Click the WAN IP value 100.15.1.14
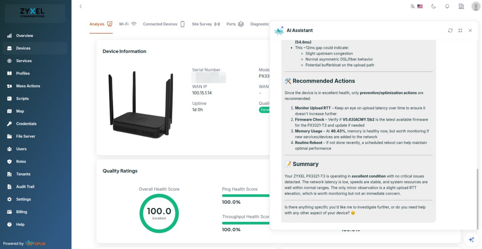The height and width of the screenshot is (249, 482). (202, 93)
